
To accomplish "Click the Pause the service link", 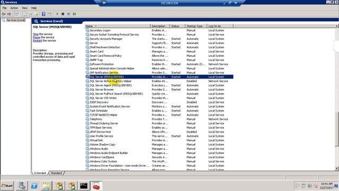I will pos(37,38).
